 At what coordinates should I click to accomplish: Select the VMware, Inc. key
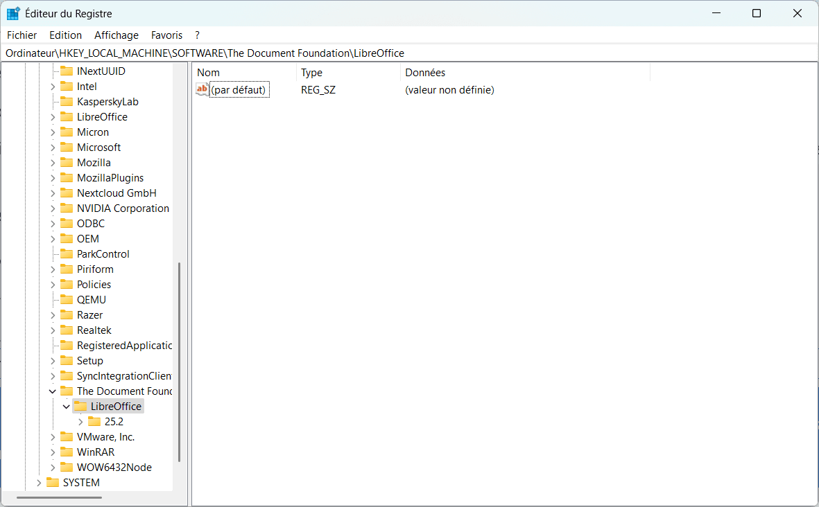105,437
